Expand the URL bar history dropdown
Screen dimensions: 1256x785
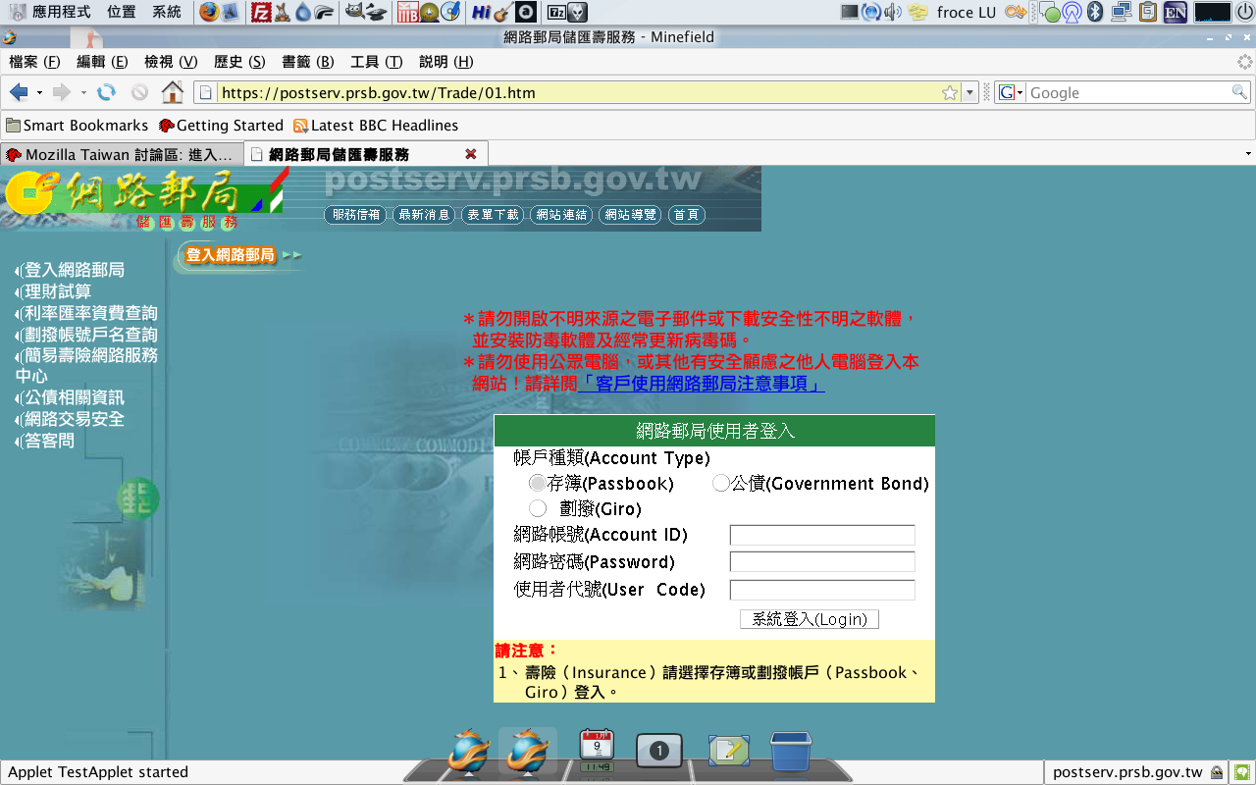970,92
